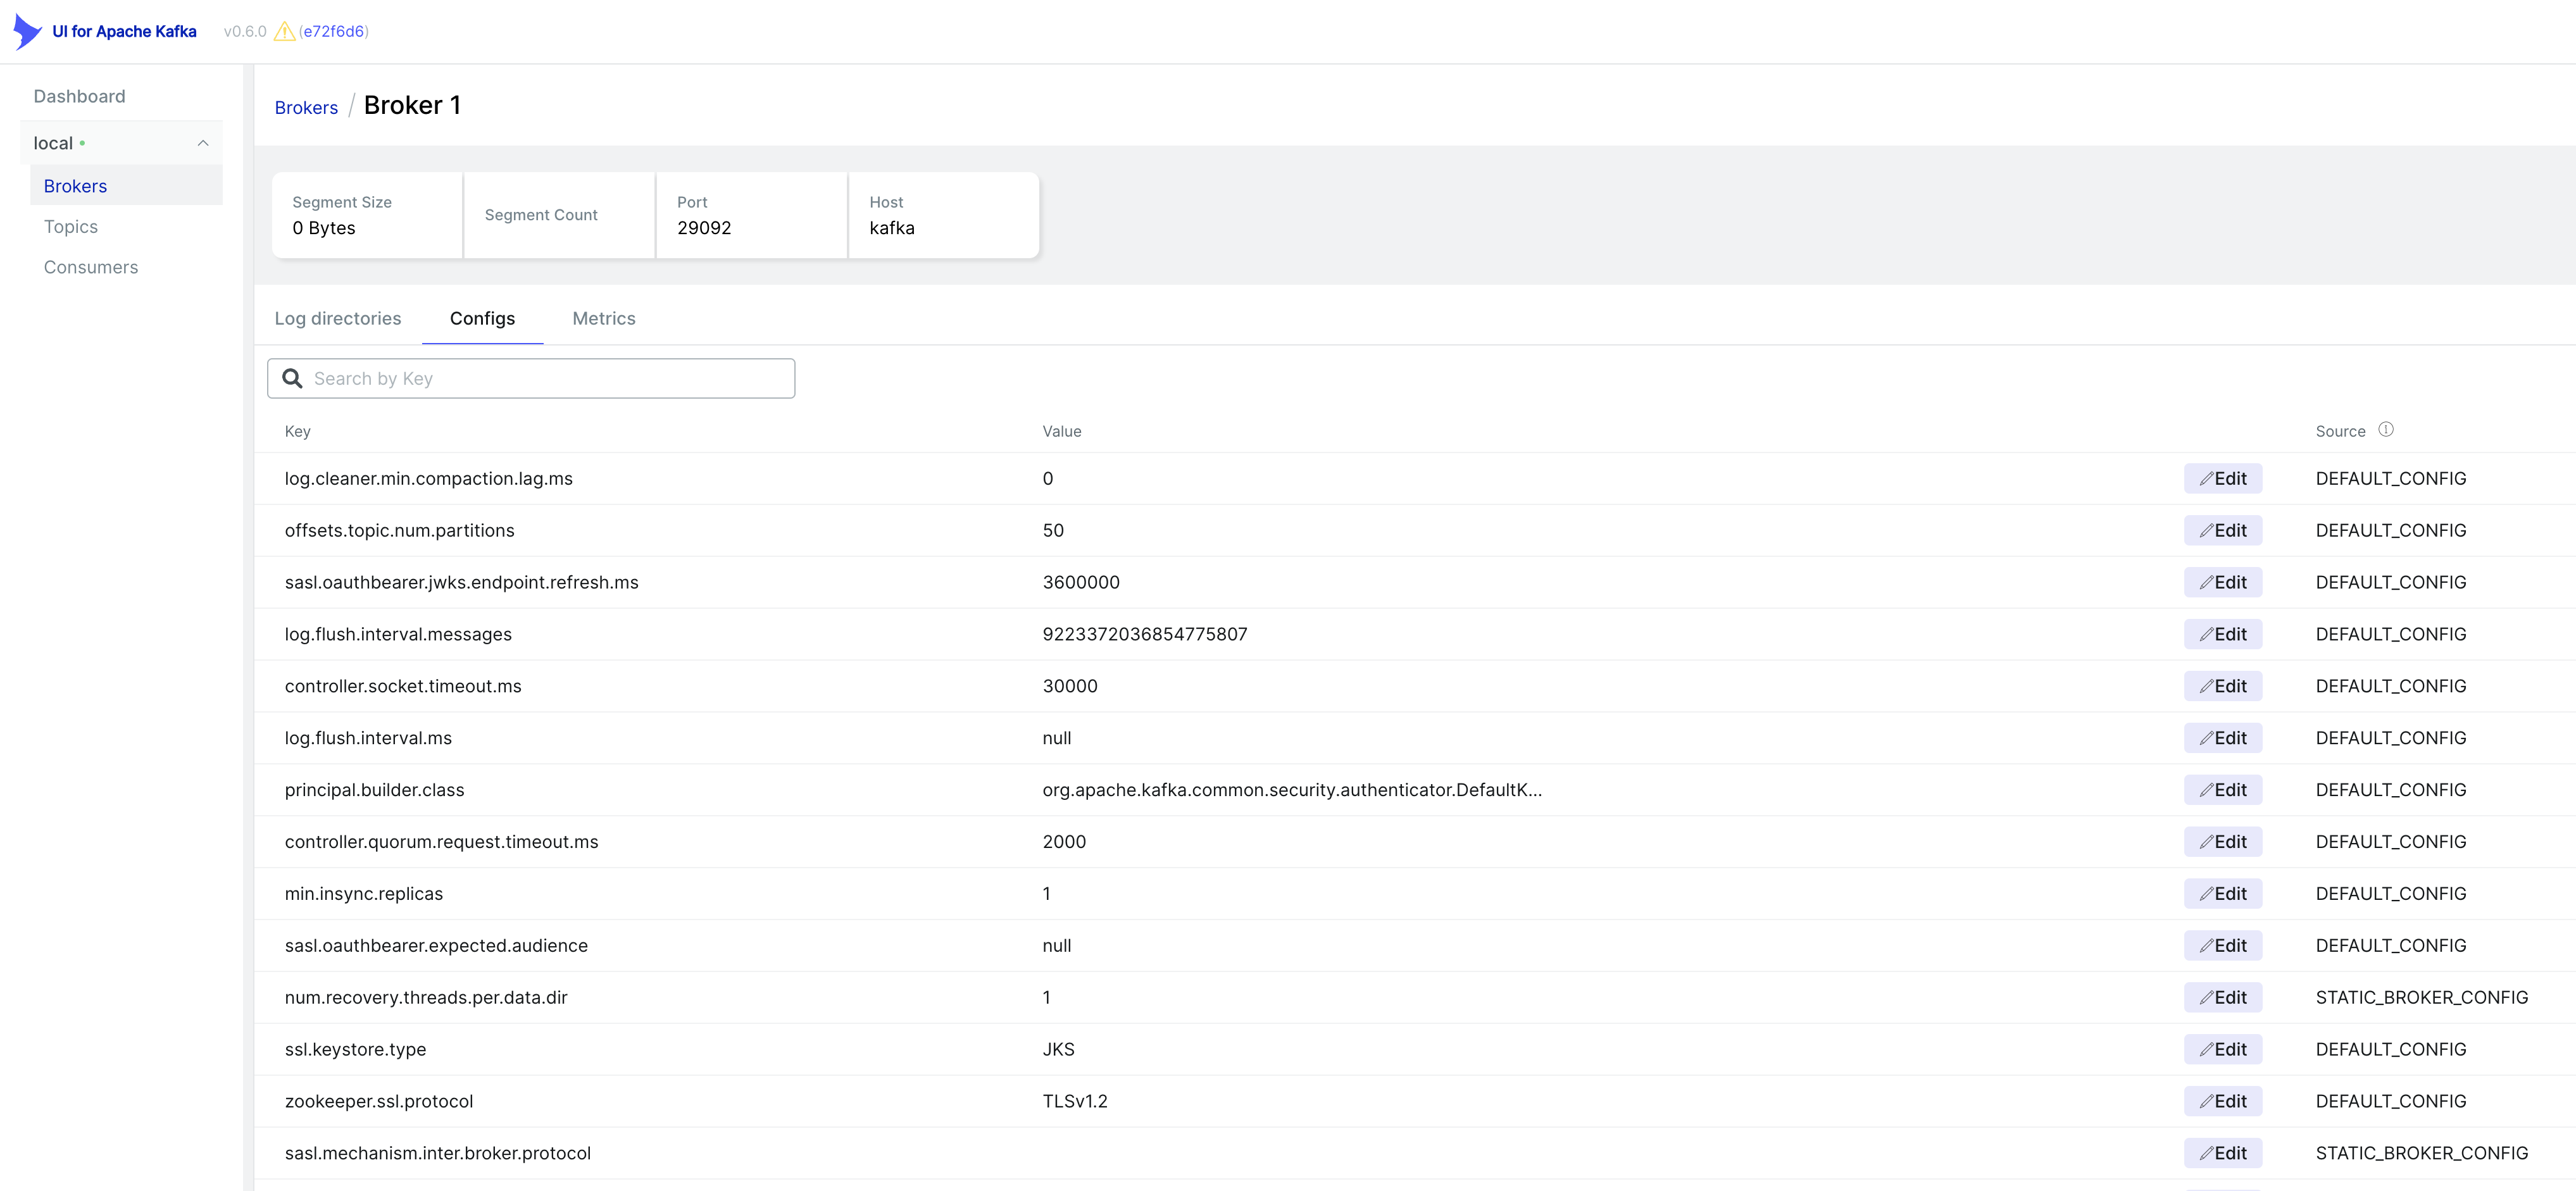Open the Metrics tab
Screen dimensions: 2576x1191
[x=603, y=318]
